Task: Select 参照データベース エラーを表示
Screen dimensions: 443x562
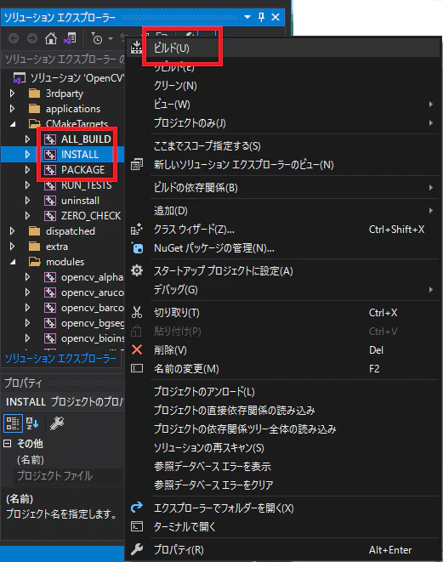Action: pyautogui.click(x=283, y=466)
